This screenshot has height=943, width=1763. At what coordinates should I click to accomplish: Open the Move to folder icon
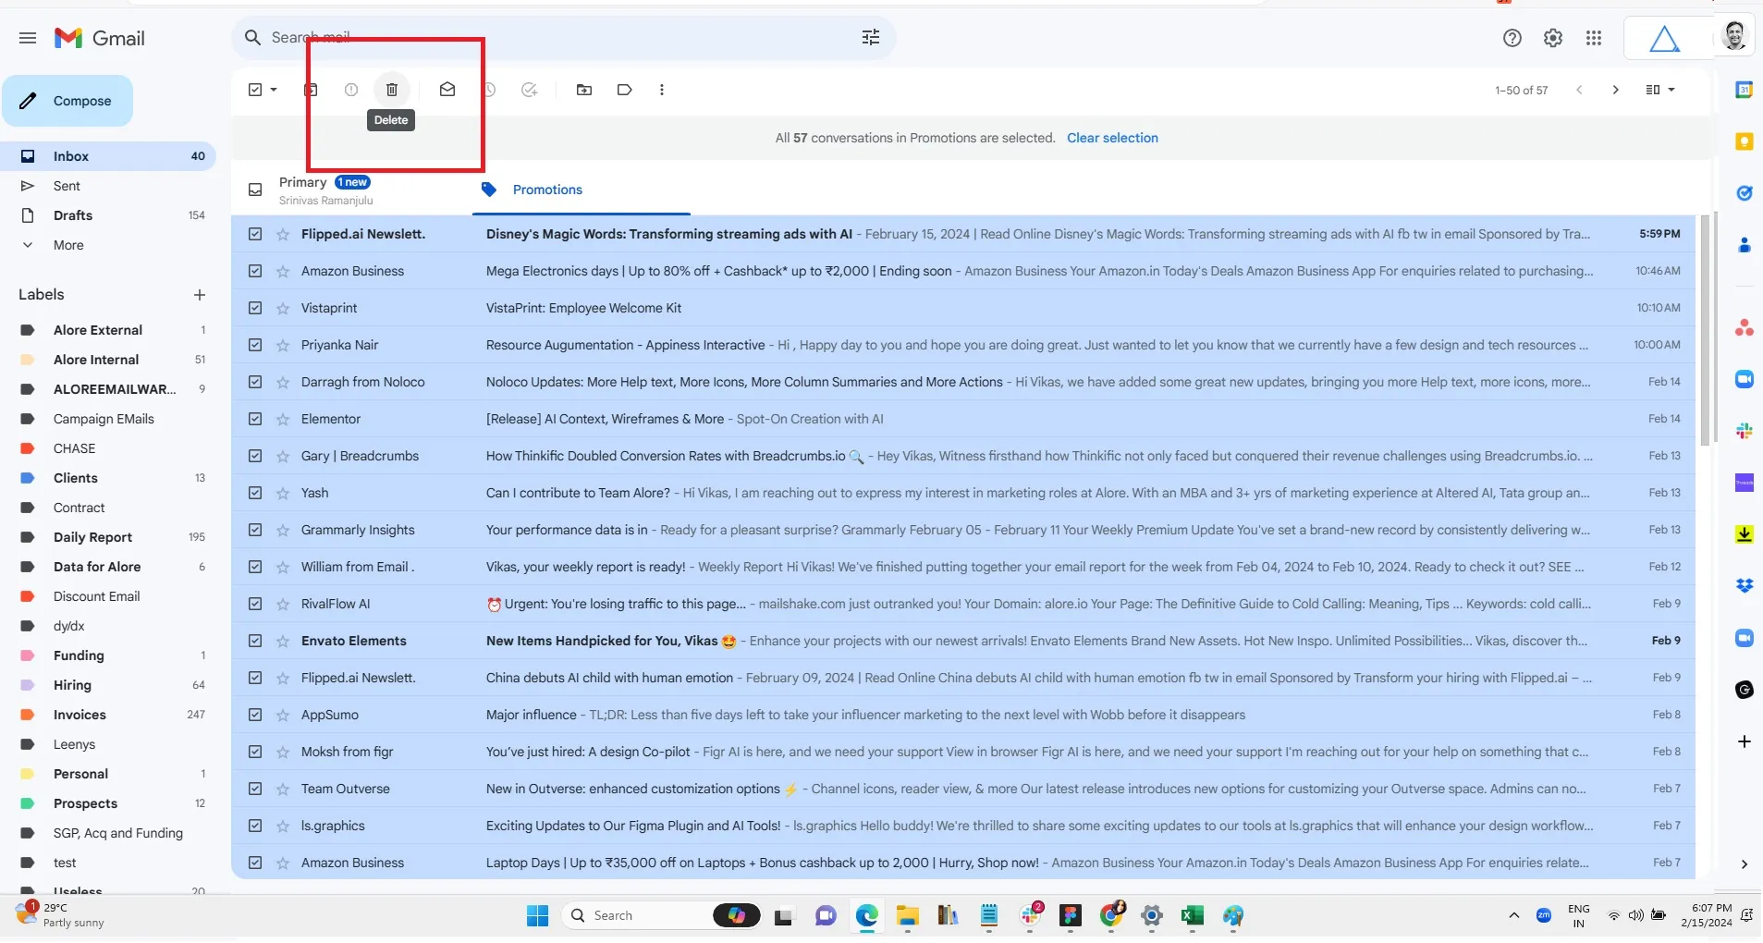pos(584,90)
